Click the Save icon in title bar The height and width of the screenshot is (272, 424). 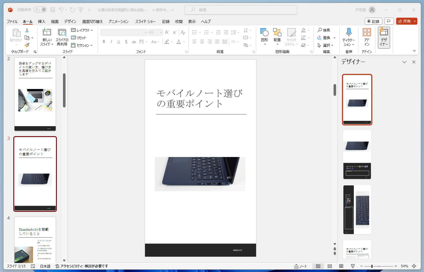point(53,10)
